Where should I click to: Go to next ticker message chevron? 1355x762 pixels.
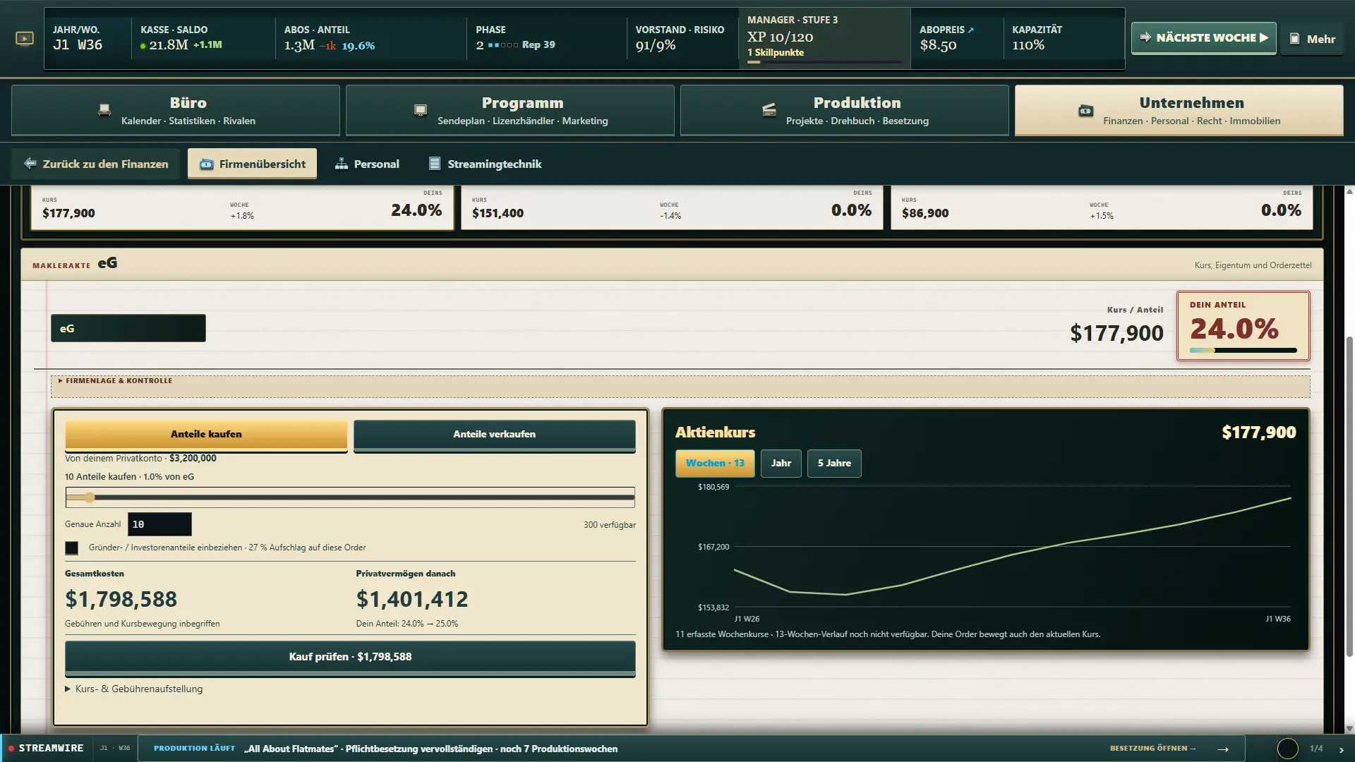point(1341,749)
